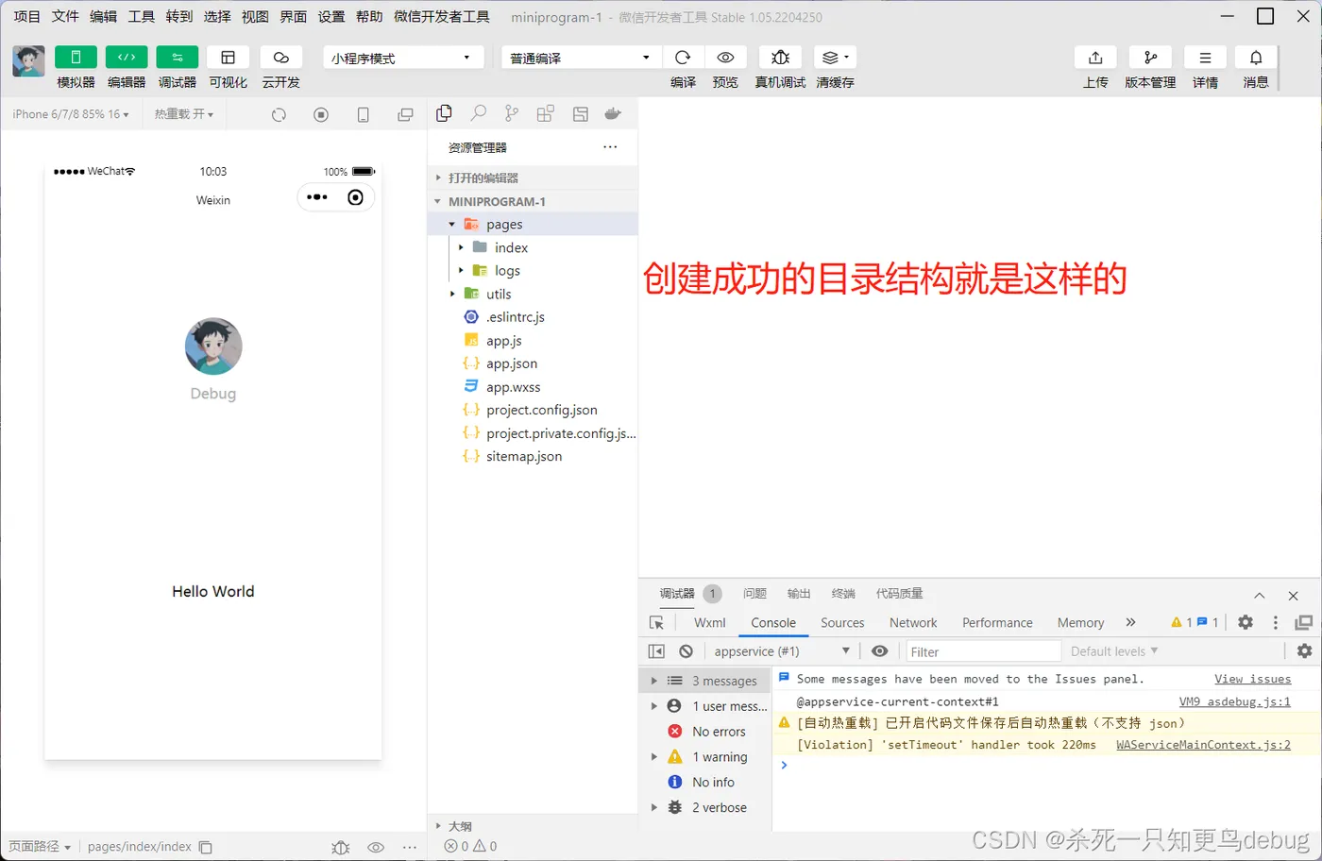Switch to the 问题 tab

click(754, 593)
